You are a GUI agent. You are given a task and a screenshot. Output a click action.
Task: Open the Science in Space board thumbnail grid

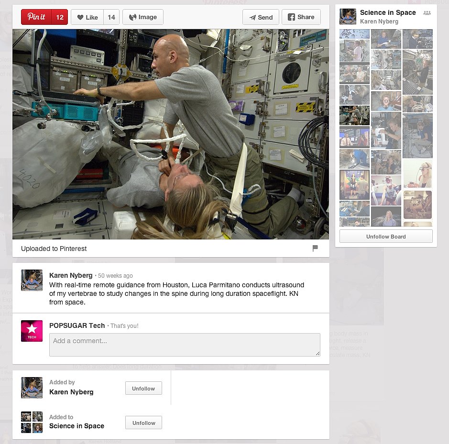386,128
